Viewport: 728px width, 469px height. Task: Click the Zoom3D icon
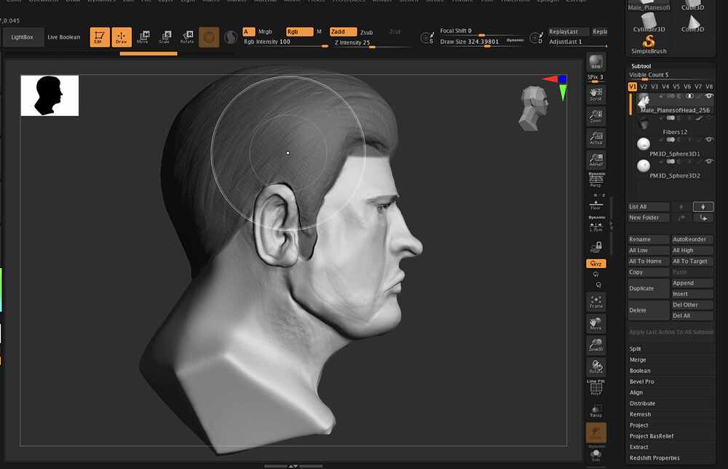coord(596,344)
